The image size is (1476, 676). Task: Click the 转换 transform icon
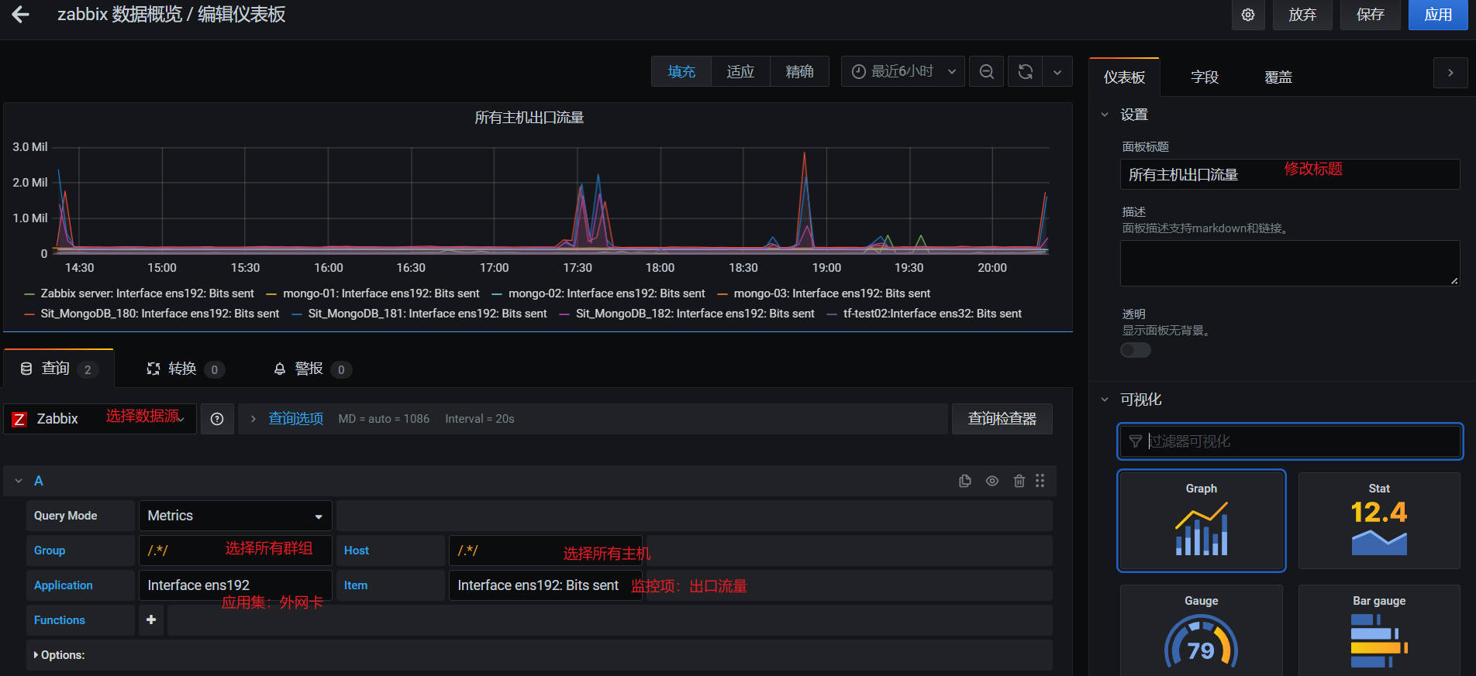(153, 369)
